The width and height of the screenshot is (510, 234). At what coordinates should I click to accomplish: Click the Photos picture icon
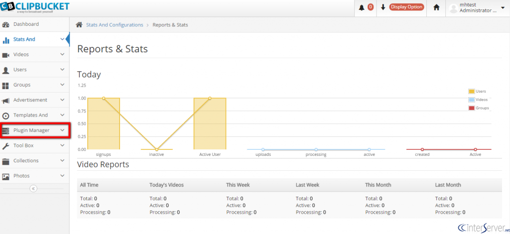[x=5, y=176]
